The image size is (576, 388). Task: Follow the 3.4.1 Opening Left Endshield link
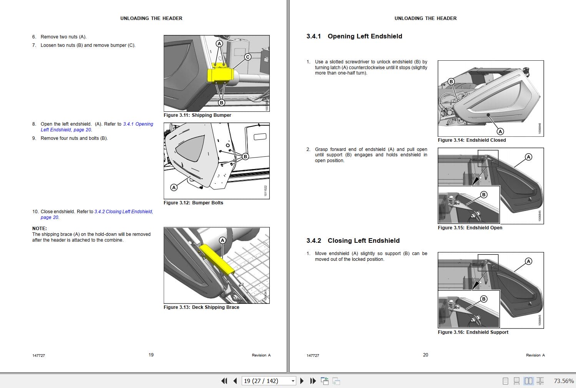coord(138,124)
